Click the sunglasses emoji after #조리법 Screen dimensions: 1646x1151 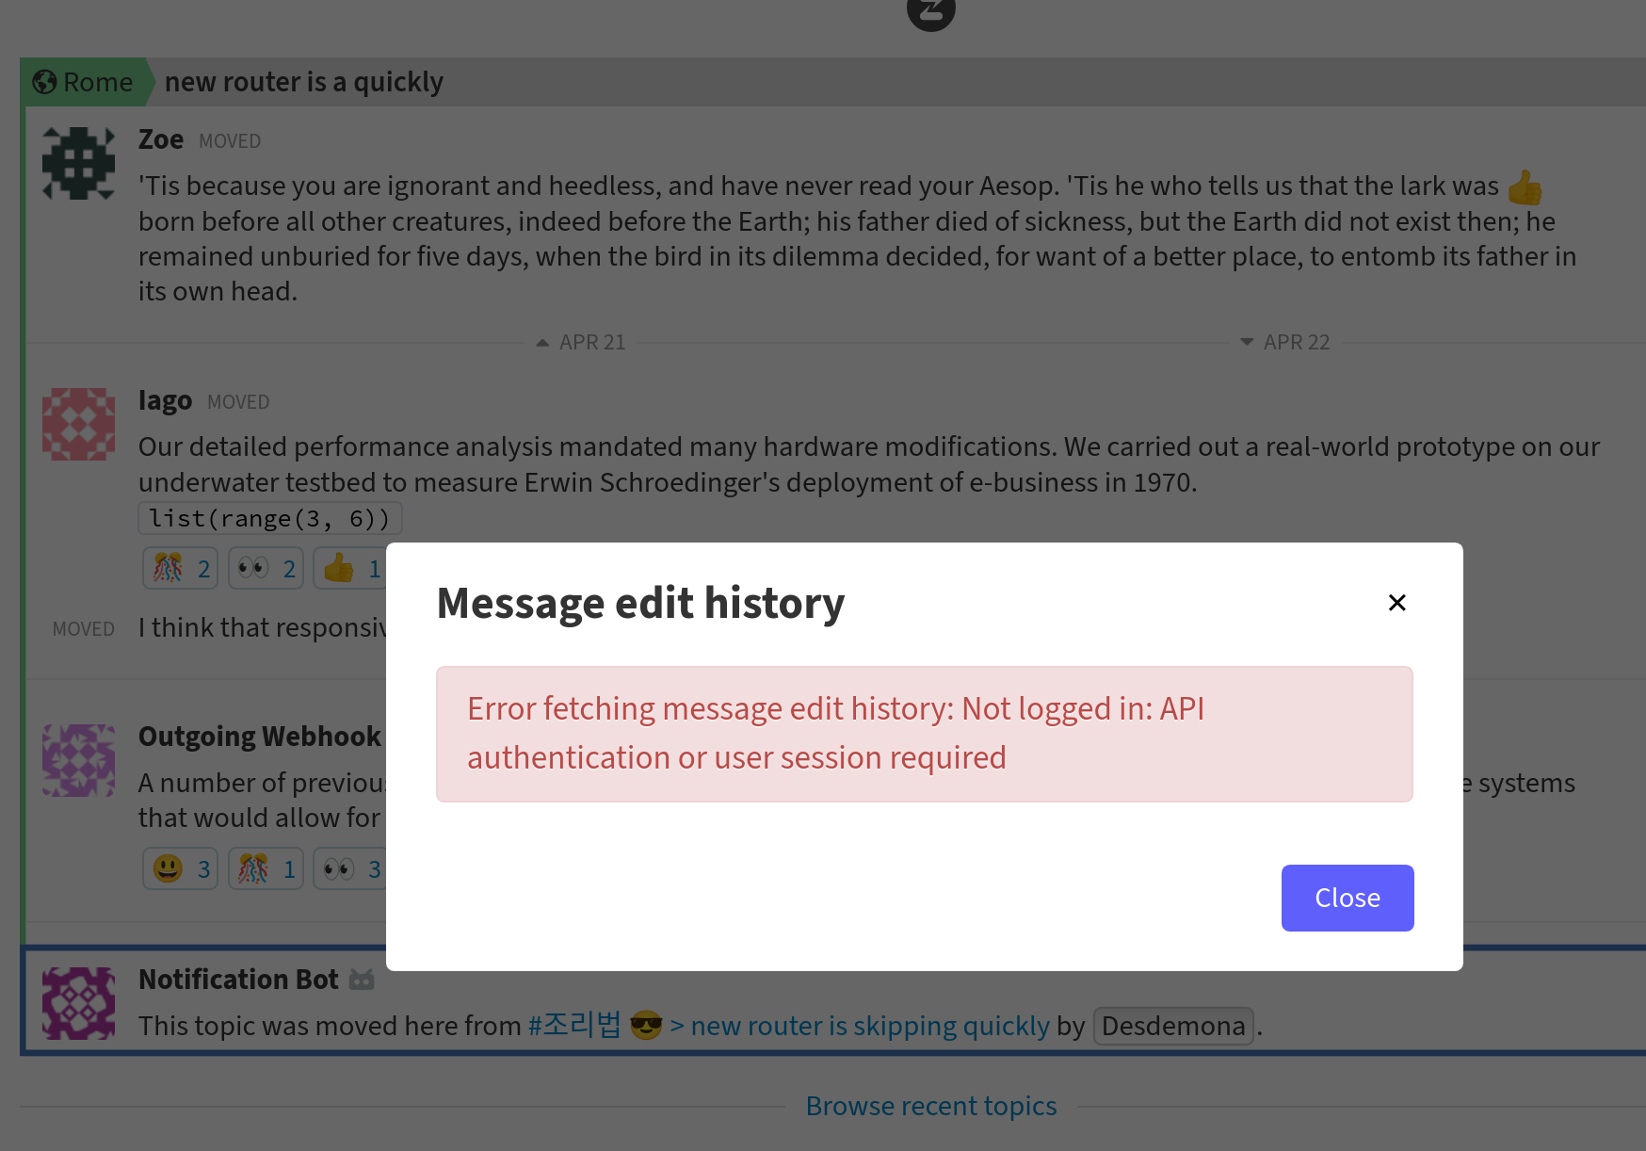(x=646, y=1026)
